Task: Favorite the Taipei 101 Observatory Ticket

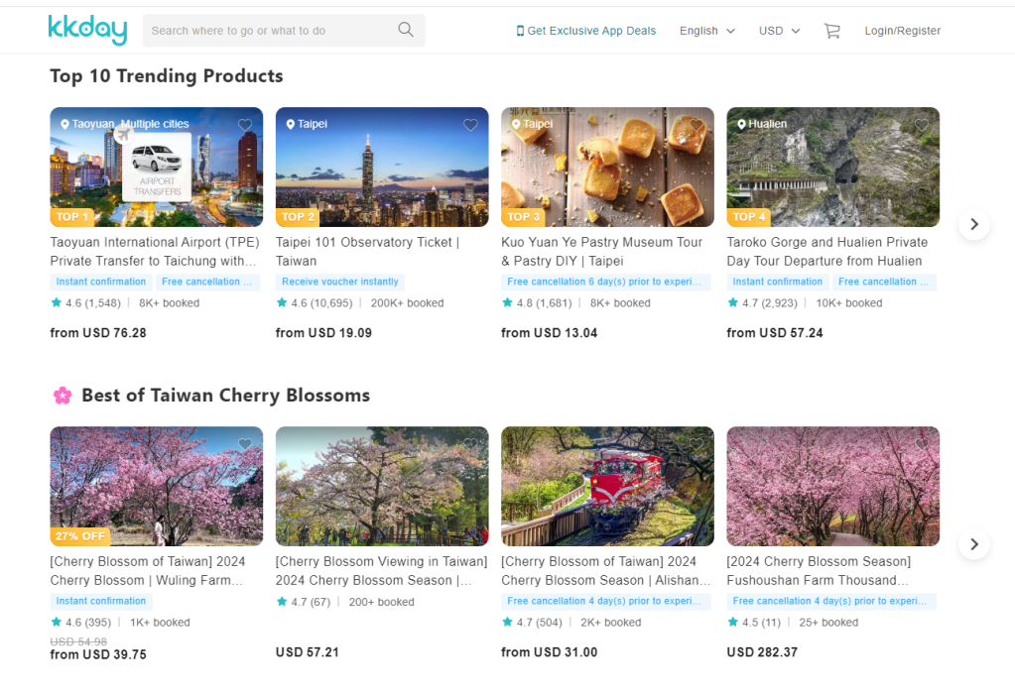Action: [x=470, y=125]
